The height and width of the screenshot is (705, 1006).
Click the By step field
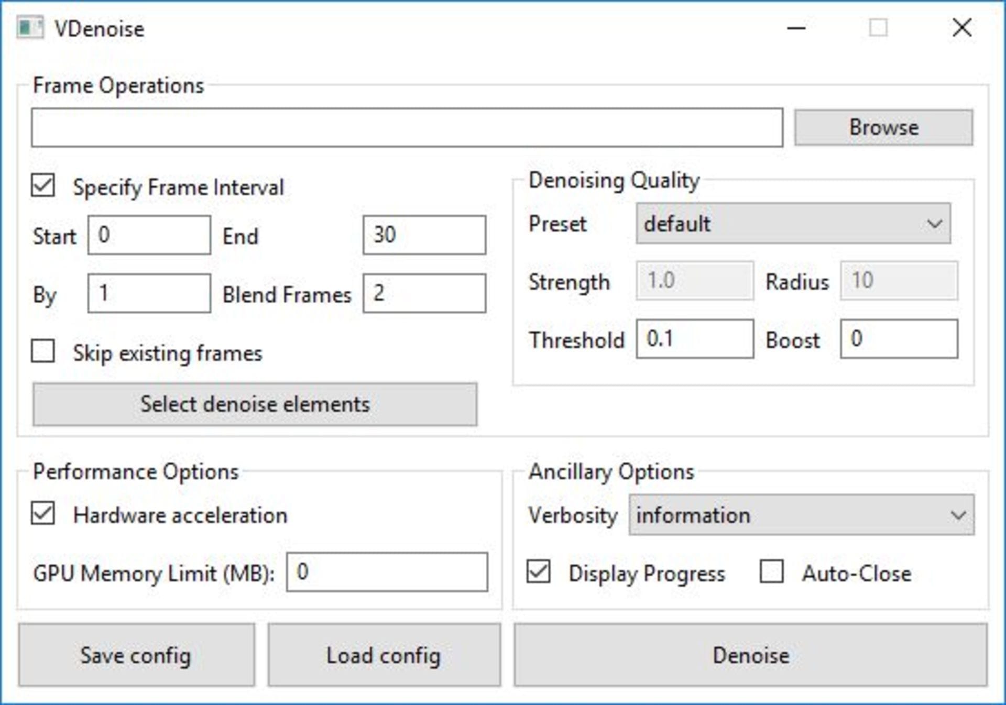tap(149, 293)
